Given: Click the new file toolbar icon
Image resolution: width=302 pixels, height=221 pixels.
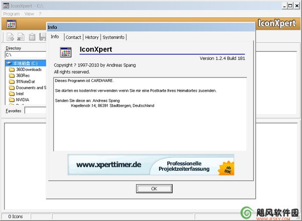Looking at the screenshot, I should (10, 37).
